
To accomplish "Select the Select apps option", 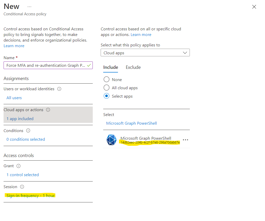I will click(x=106, y=96).
